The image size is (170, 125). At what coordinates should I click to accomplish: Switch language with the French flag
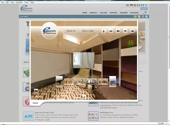tap(139, 5)
